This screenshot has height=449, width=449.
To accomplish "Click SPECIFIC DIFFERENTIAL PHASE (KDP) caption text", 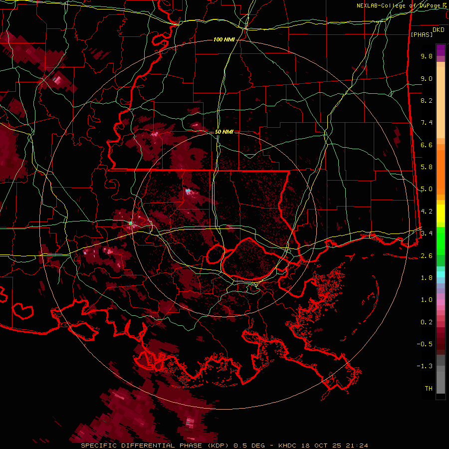I will click(x=155, y=446).
